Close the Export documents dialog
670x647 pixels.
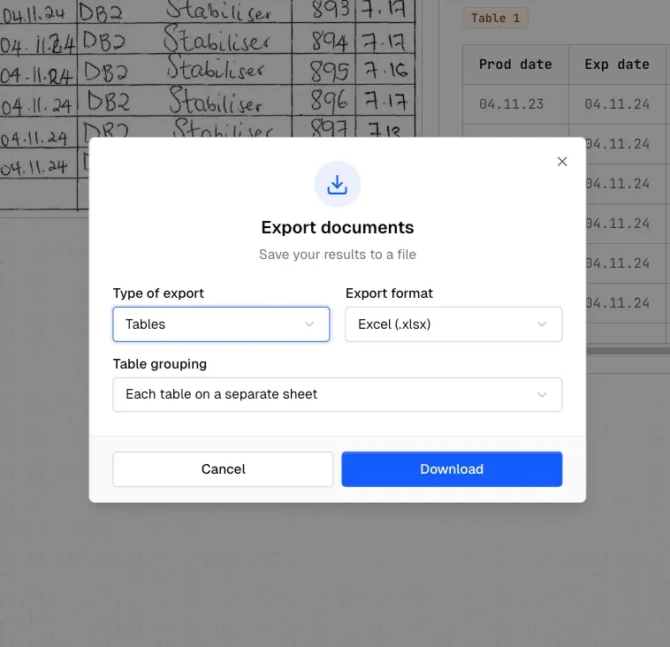pos(562,162)
